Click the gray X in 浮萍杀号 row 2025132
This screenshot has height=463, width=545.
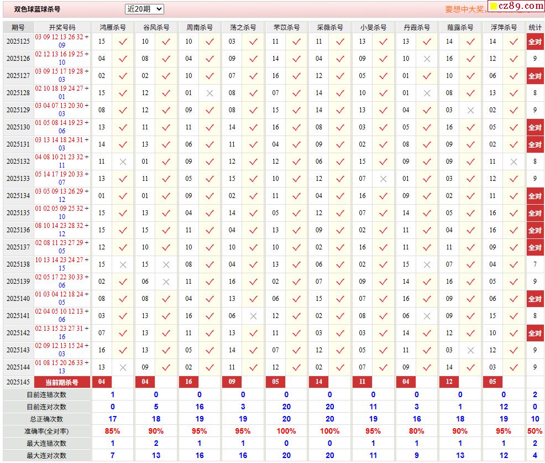pyautogui.click(x=513, y=162)
